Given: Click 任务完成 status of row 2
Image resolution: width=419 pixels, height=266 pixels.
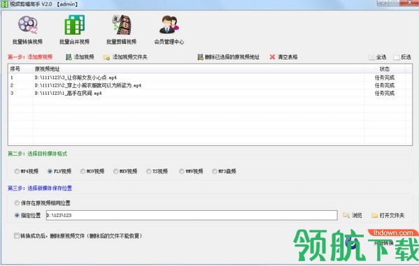Looking at the screenshot, I should tap(385, 85).
